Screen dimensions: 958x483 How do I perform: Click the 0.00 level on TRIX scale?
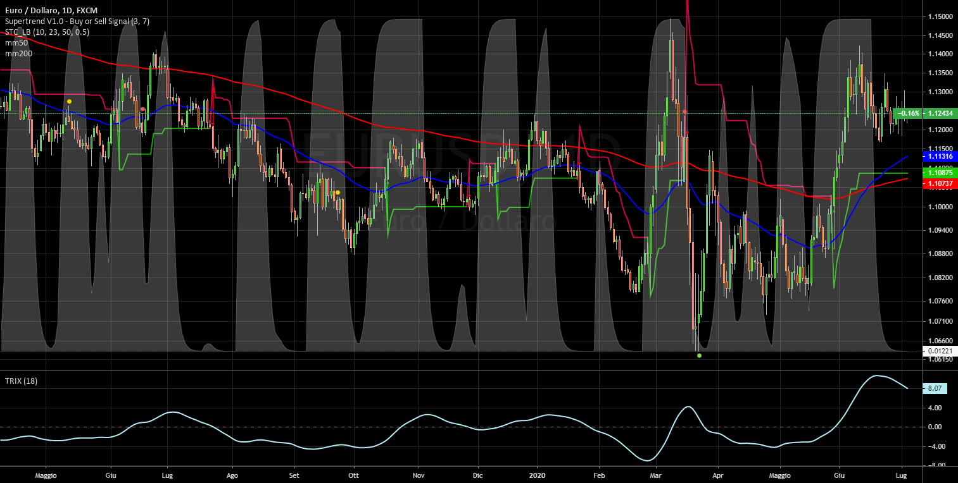coord(935,427)
